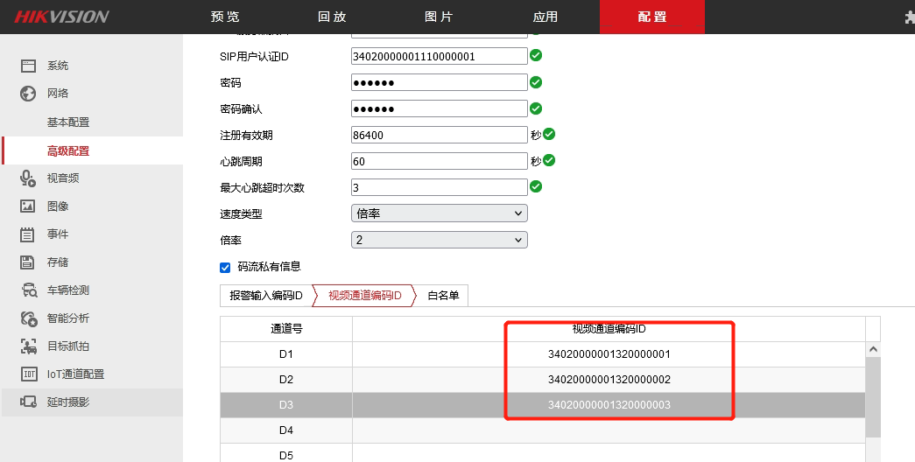Viewport: 915px width, 462px height.
Task: Click the 密码 input field
Action: (x=440, y=82)
